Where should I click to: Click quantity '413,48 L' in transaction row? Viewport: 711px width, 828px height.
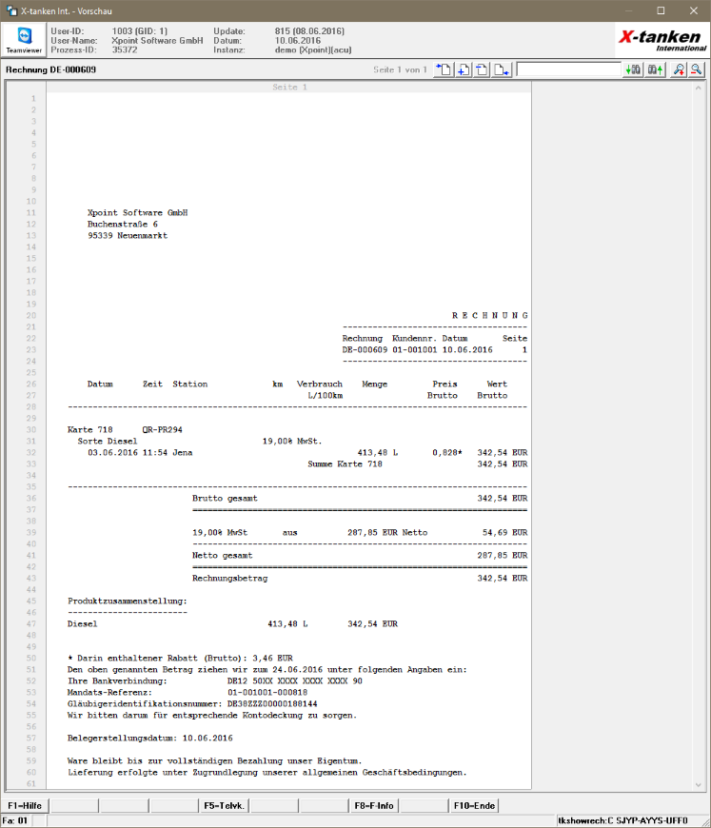coord(378,453)
